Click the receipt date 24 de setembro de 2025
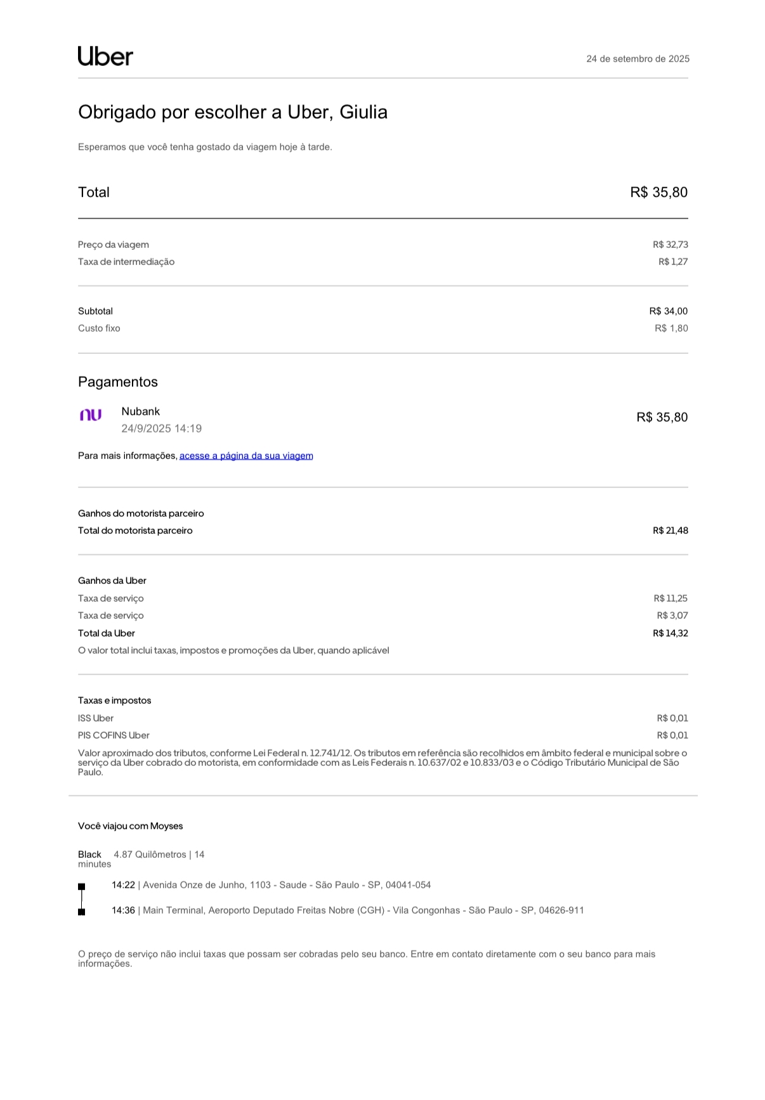 [x=637, y=59]
